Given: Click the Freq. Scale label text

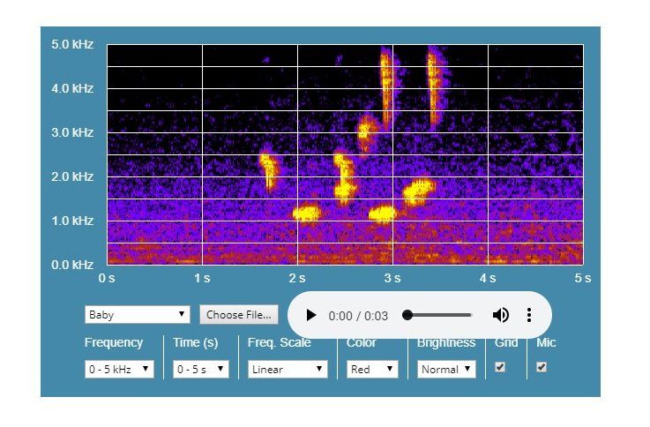Looking at the screenshot, I should [x=280, y=342].
